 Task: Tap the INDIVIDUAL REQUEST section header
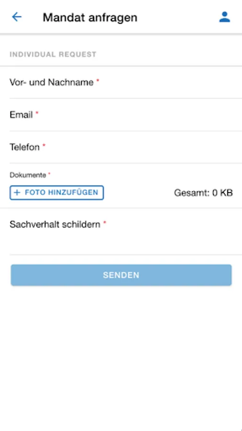point(53,55)
